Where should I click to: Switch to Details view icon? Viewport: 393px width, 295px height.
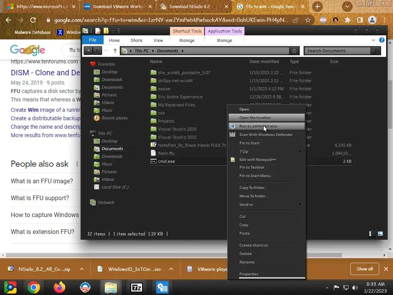[x=372, y=234]
